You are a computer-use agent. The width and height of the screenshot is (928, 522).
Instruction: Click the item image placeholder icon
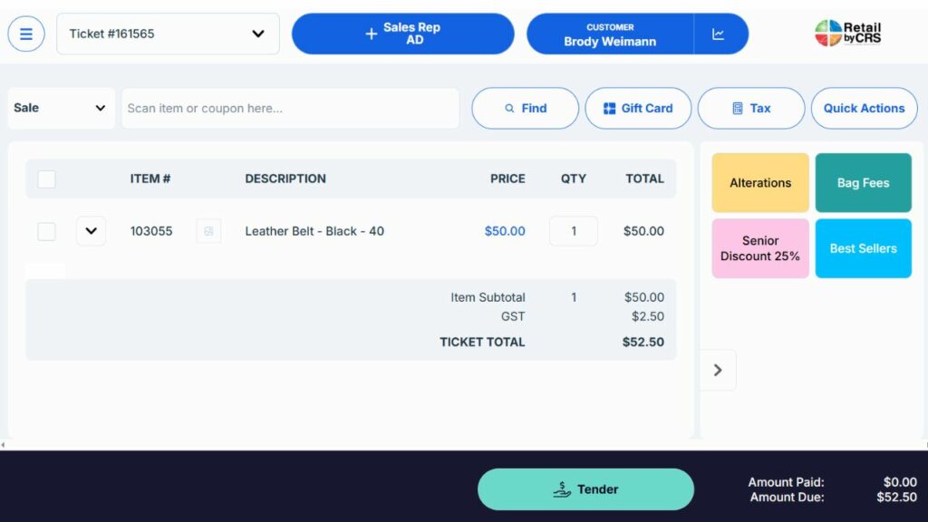[x=208, y=231]
